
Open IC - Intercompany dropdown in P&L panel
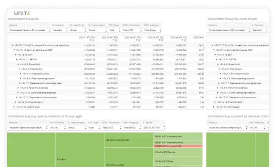pos(97,30)
